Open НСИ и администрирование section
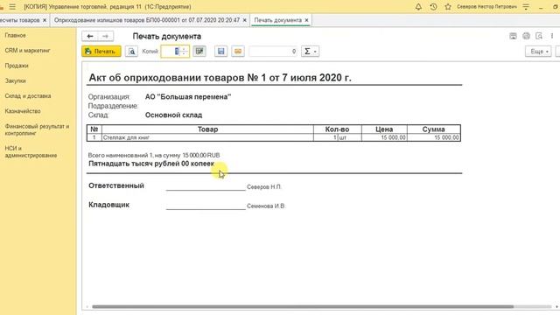The width and height of the screenshot is (560, 315). click(x=31, y=151)
